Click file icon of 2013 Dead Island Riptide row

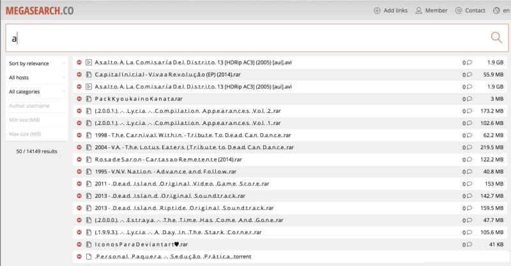pos(89,208)
